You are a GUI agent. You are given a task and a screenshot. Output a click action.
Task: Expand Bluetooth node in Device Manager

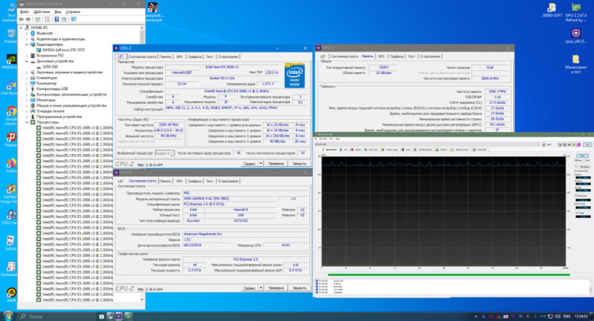pos(27,33)
